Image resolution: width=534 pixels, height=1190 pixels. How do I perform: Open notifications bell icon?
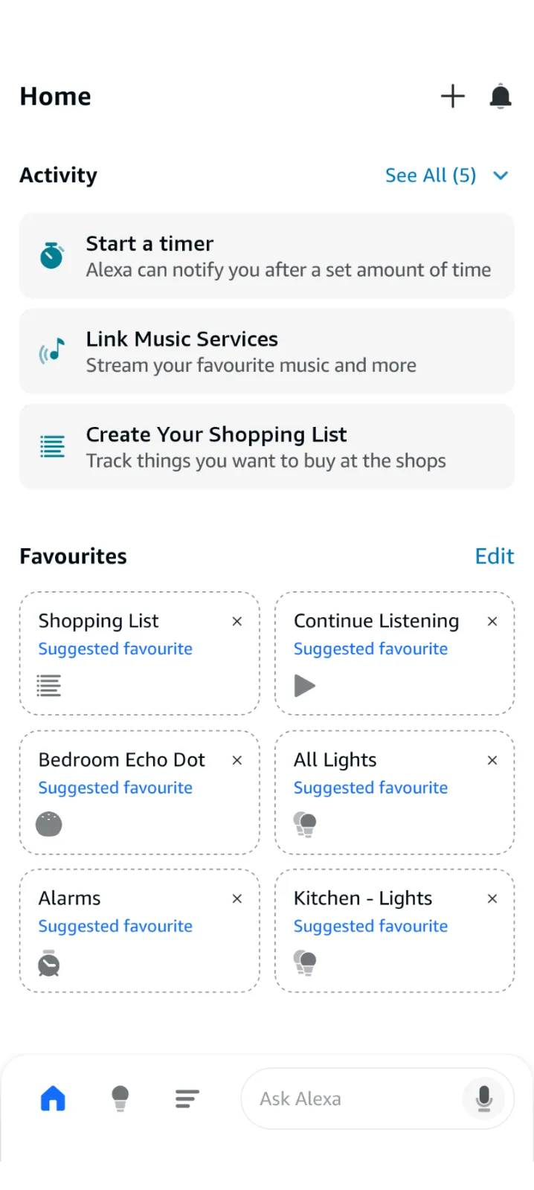coord(501,97)
